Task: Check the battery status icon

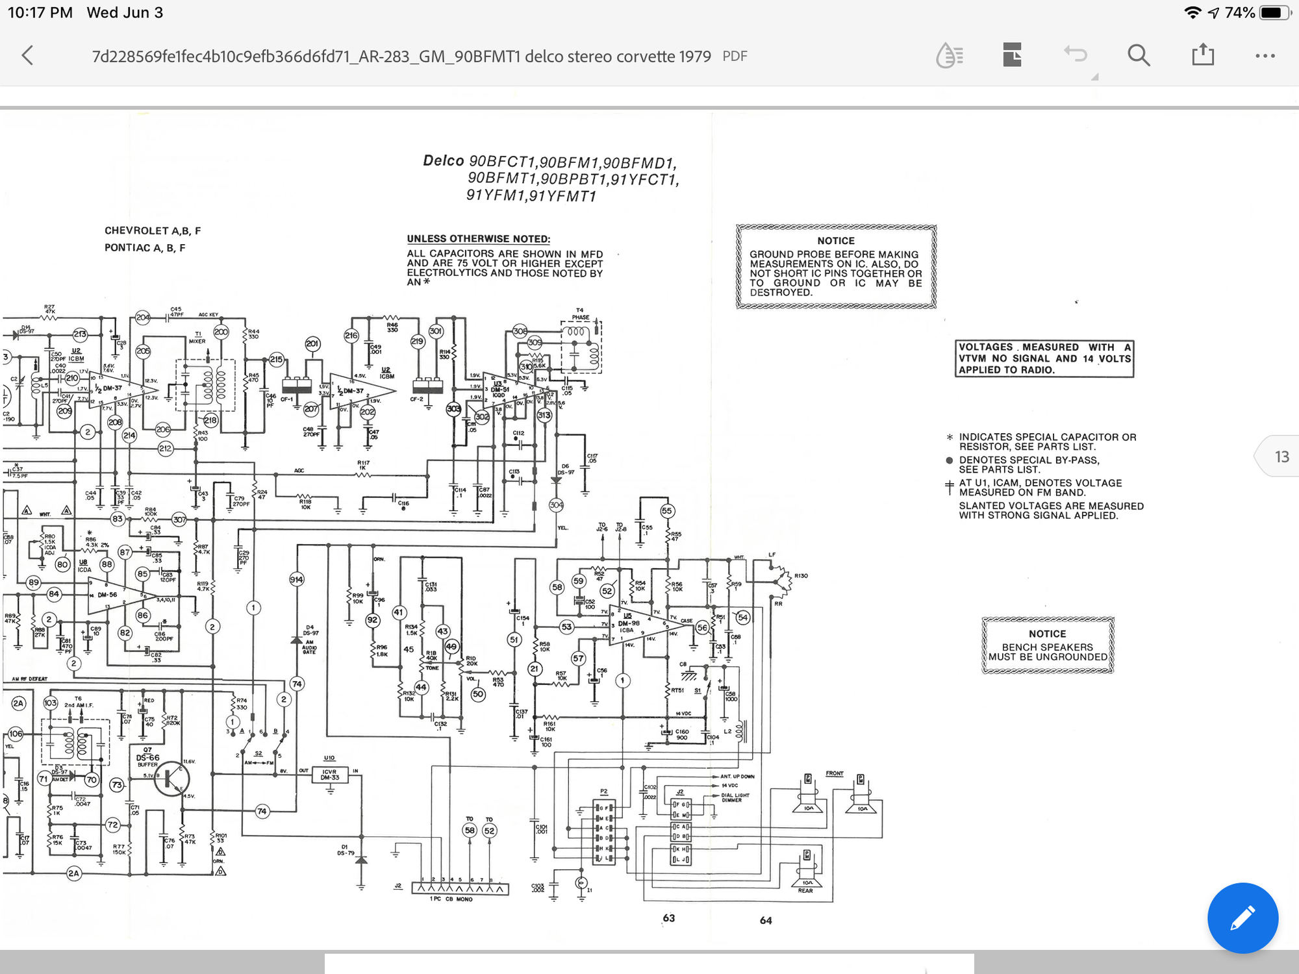Action: [x=1274, y=13]
